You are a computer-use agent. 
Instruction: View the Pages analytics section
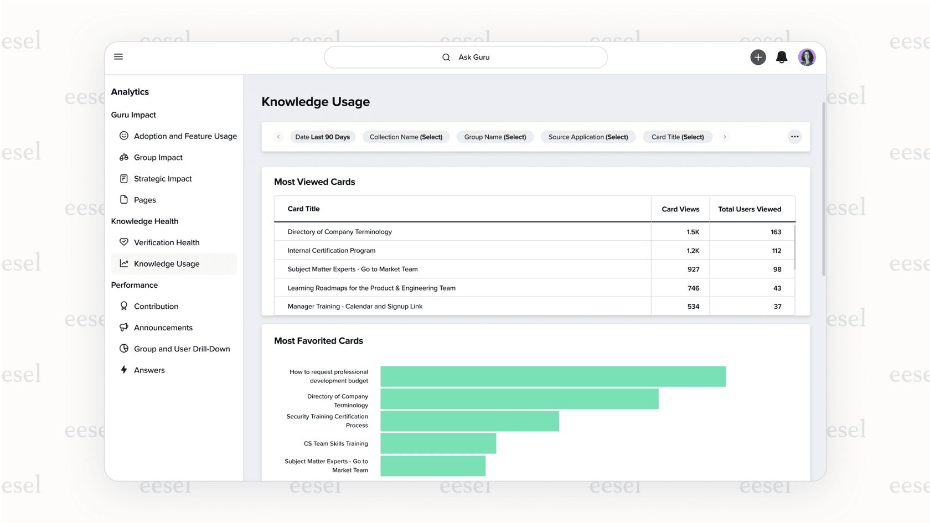tap(144, 200)
